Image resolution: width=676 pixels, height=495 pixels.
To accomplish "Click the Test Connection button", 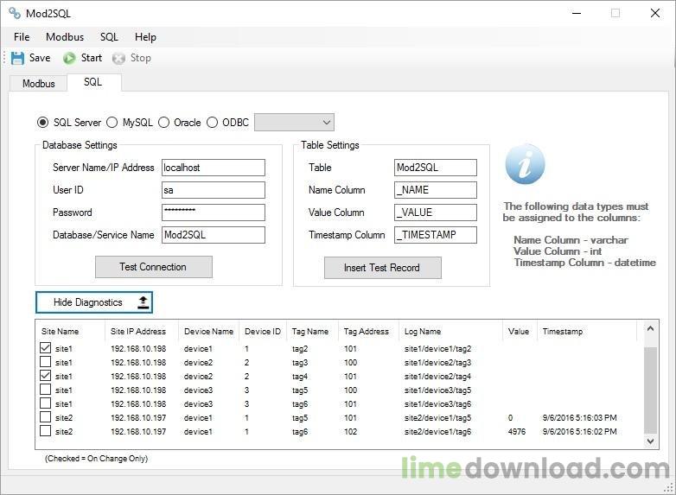I will [153, 267].
